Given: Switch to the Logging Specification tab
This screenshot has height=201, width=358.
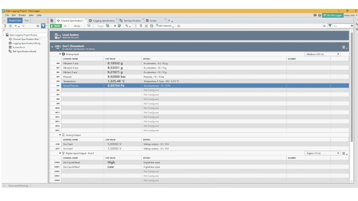Looking at the screenshot, I should point(102,21).
